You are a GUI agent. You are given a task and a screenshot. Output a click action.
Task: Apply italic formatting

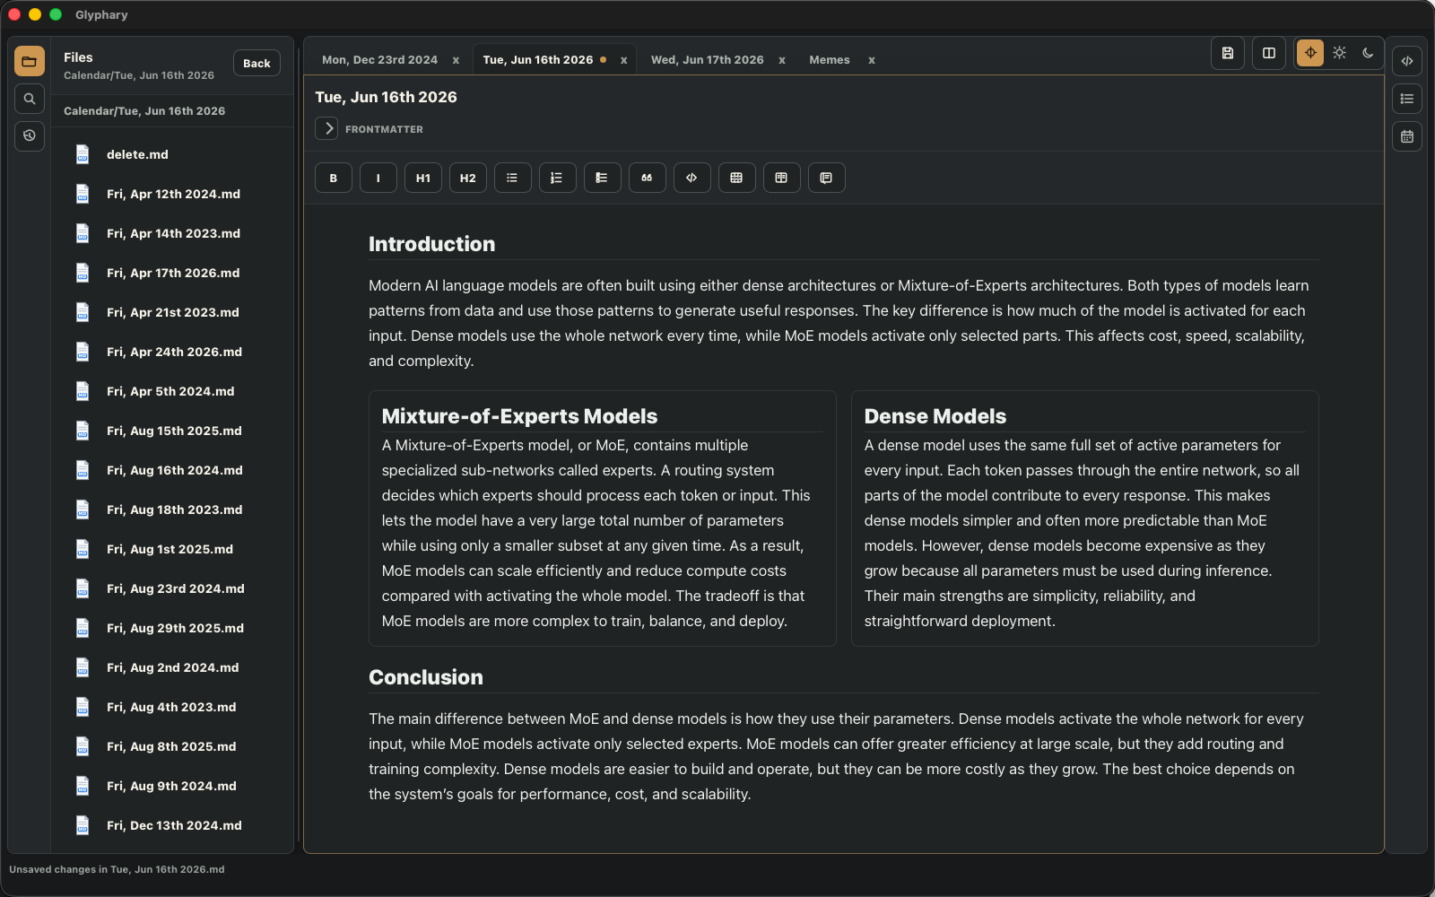point(378,178)
